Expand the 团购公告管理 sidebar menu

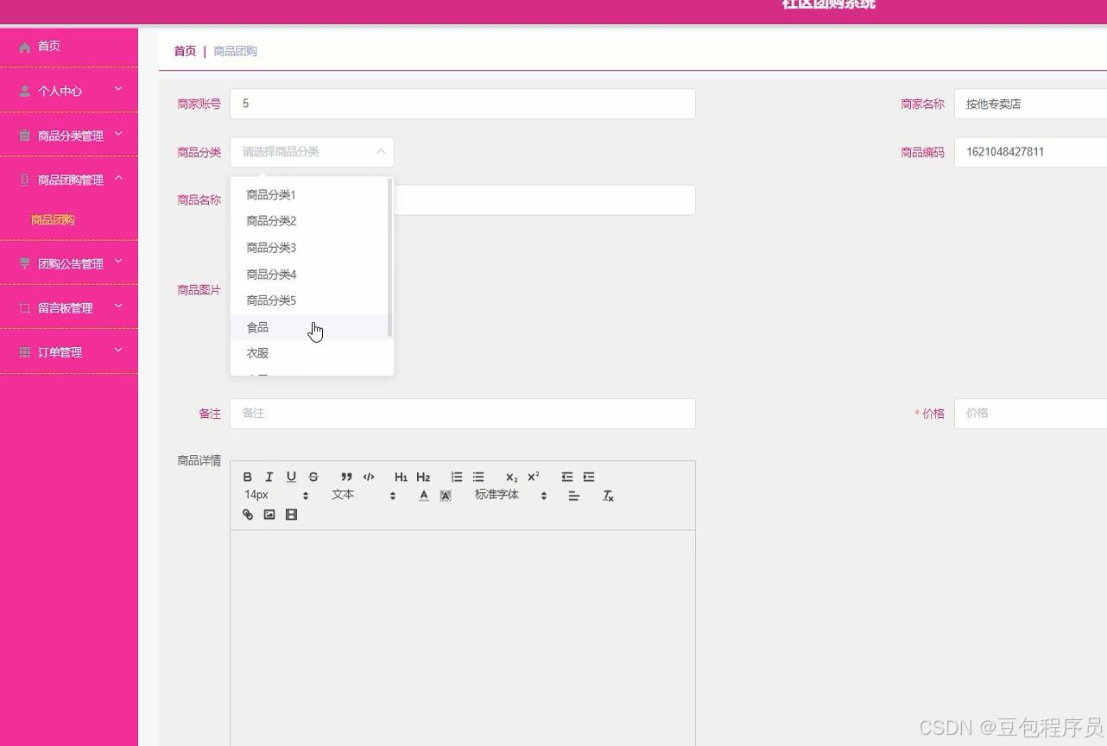pos(69,262)
